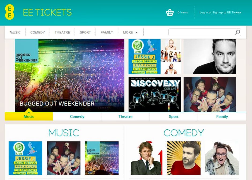Image resolution: width=252 pixels, height=180 pixels.
Task: Expand the MORE dropdown arrow
Action: coord(136,32)
